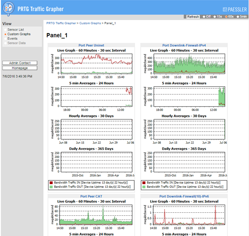Open the Port Peer Uninet sensor link
This screenshot has width=249, height=236.
(91, 45)
